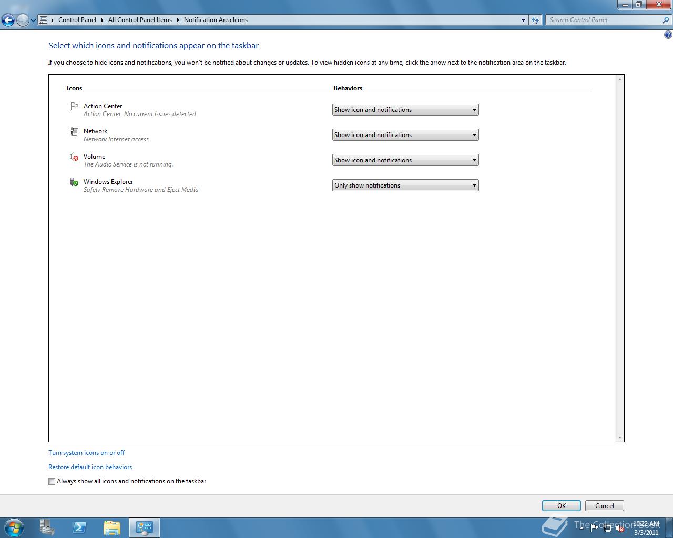Open the recent pages dropdown arrow
The image size is (673, 538).
33,20
